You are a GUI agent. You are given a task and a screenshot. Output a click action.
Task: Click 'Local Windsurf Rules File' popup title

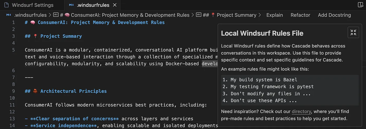tap(262, 33)
